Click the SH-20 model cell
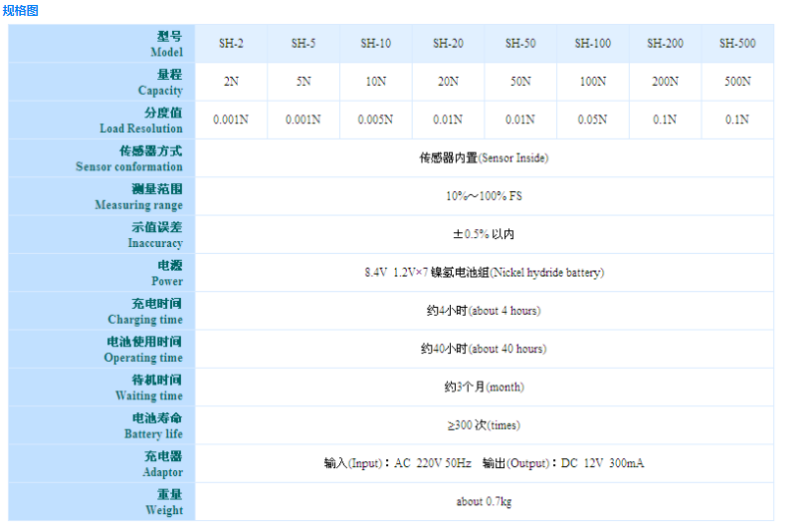809x527 pixels. pos(448,44)
